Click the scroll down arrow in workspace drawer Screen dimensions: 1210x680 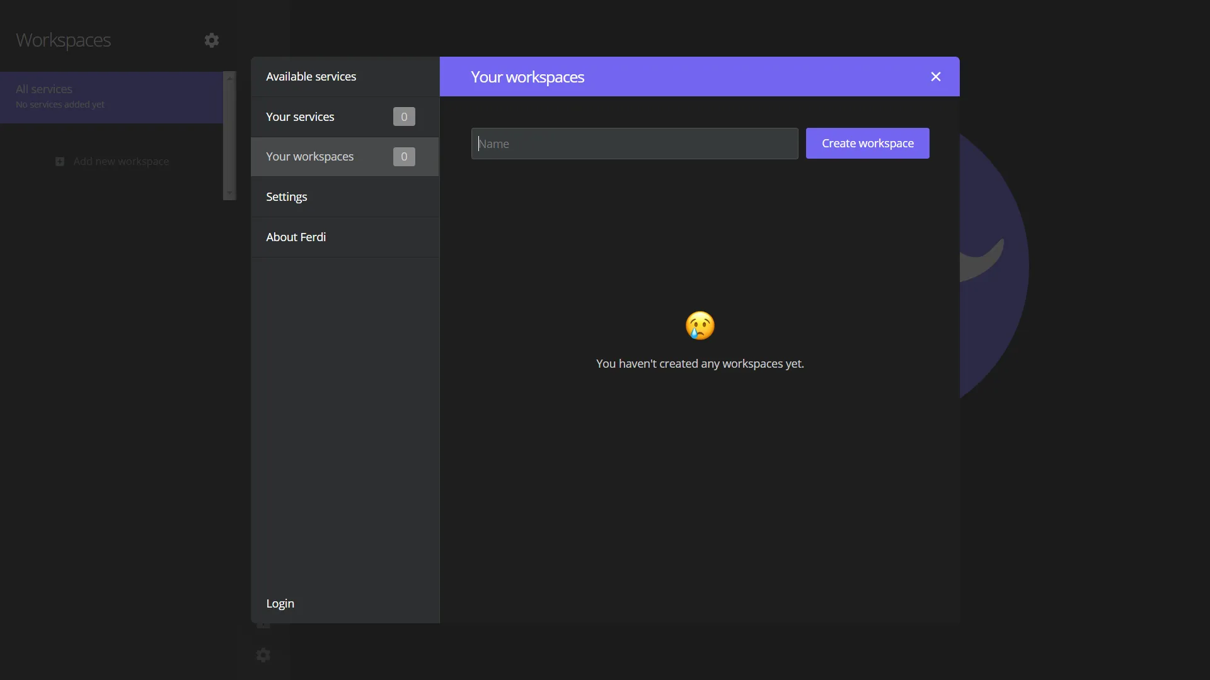(x=229, y=193)
